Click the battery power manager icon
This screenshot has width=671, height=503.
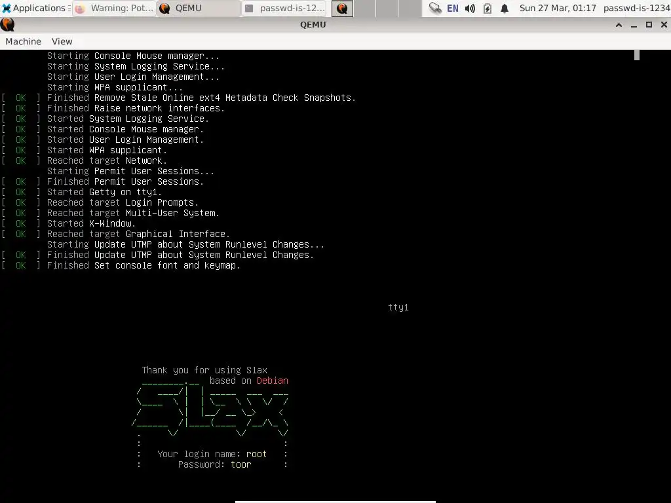[x=487, y=8]
